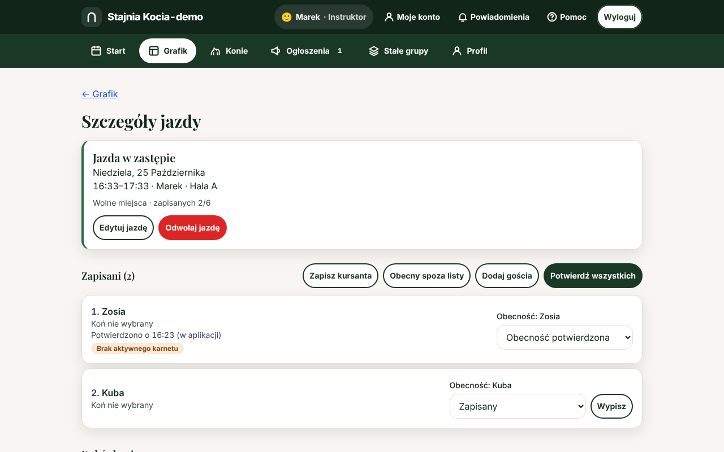This screenshot has width=724, height=452.
Task: Click the Ogłoszenia unread badge 1
Action: coord(340,51)
